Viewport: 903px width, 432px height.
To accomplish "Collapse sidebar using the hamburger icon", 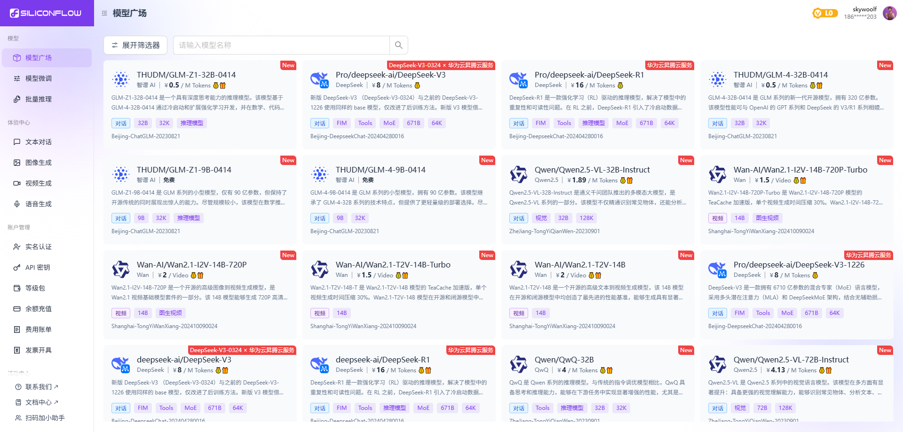I will tap(104, 13).
